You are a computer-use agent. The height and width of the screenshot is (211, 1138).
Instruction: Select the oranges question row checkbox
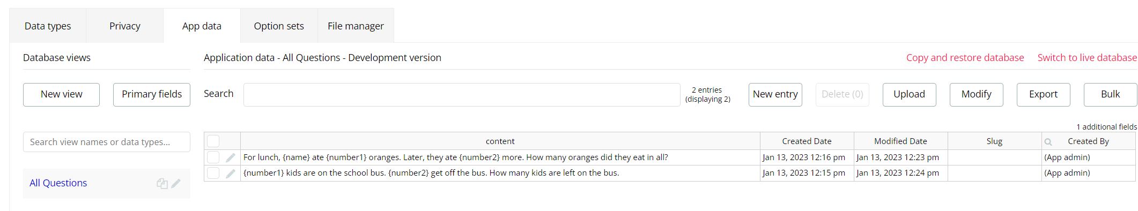click(x=213, y=157)
